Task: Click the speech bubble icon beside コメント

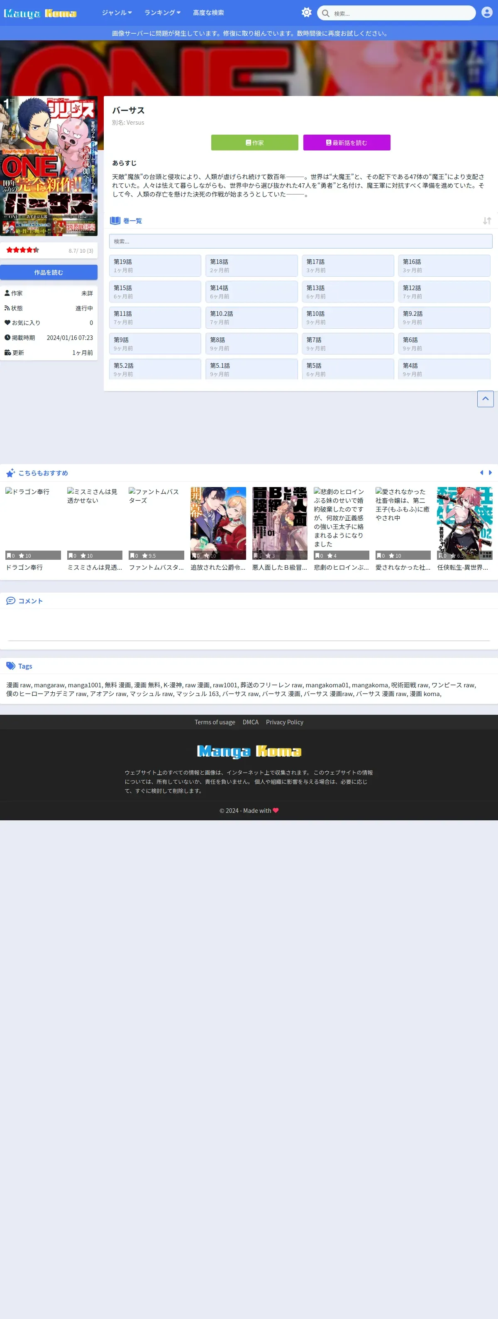Action: pyautogui.click(x=11, y=600)
